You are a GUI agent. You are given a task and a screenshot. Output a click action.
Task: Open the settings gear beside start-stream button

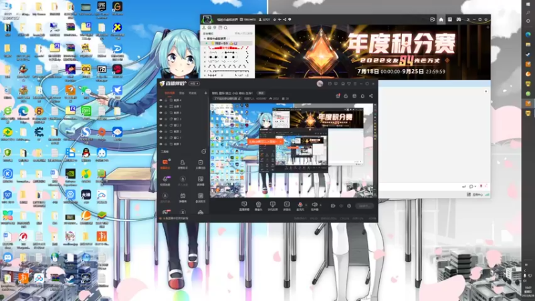tap(349, 206)
